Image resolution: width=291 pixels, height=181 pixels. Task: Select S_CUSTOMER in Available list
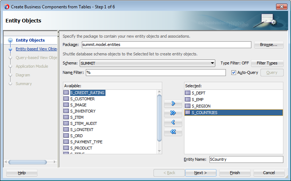click(x=83, y=99)
